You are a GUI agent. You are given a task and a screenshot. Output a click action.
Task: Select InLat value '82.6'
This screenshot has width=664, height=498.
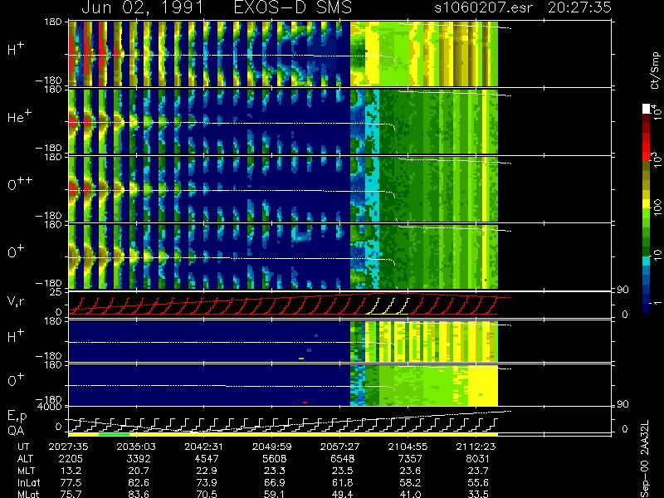139,482
